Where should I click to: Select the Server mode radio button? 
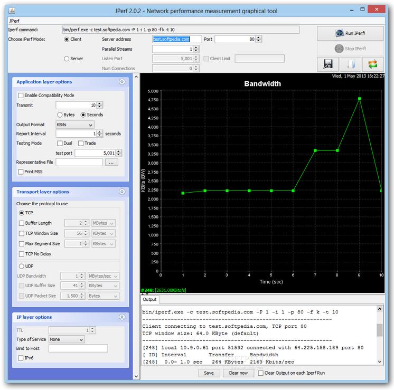tap(67, 59)
